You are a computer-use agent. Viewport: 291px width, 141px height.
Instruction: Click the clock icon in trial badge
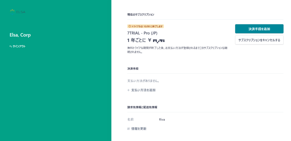click(130, 26)
